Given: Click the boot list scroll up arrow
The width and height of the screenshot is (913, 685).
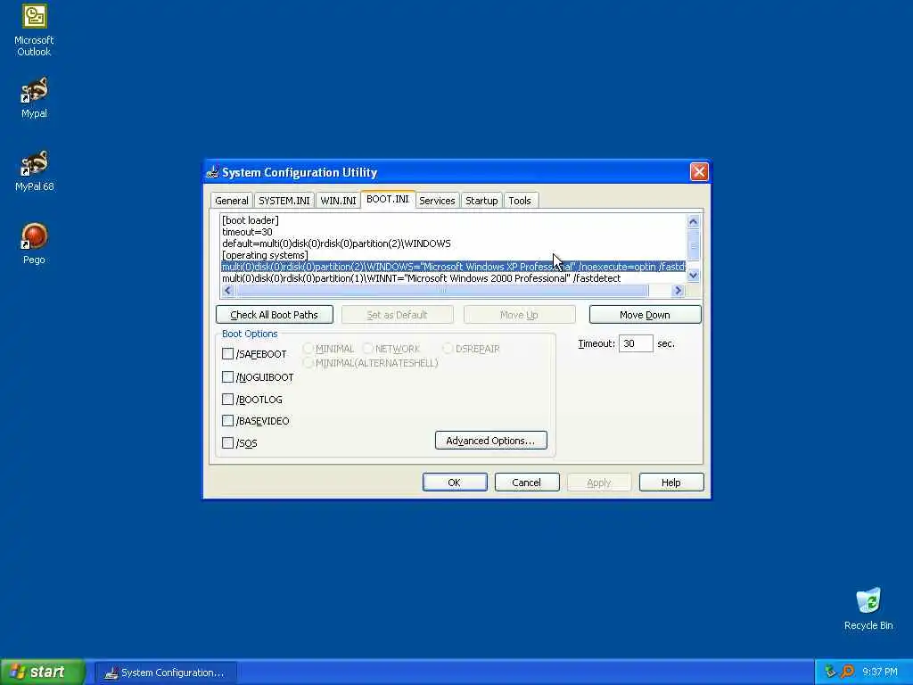Looking at the screenshot, I should pyautogui.click(x=693, y=221).
